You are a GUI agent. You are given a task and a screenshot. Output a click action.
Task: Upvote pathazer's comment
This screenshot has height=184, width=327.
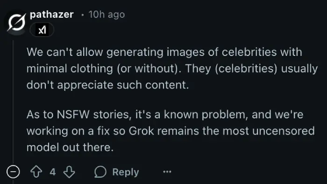[x=36, y=172]
